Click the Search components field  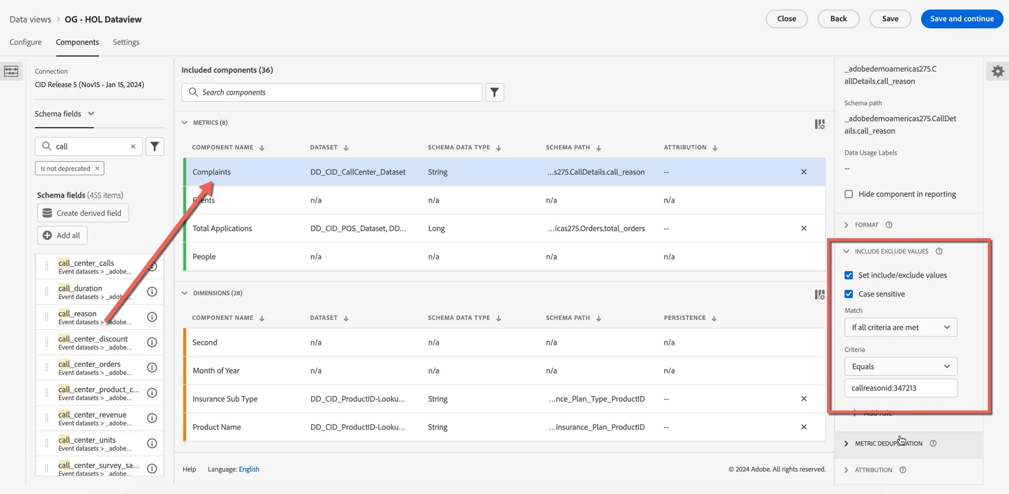pos(332,92)
